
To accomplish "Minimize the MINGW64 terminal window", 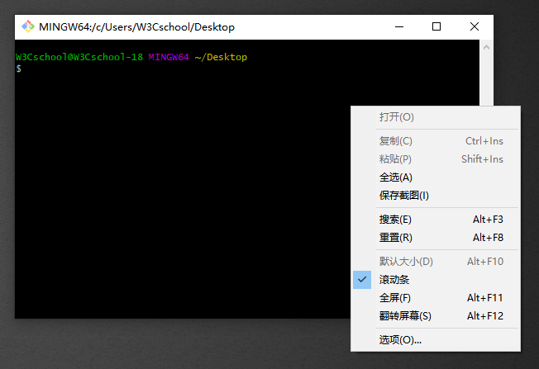I will pos(398,26).
